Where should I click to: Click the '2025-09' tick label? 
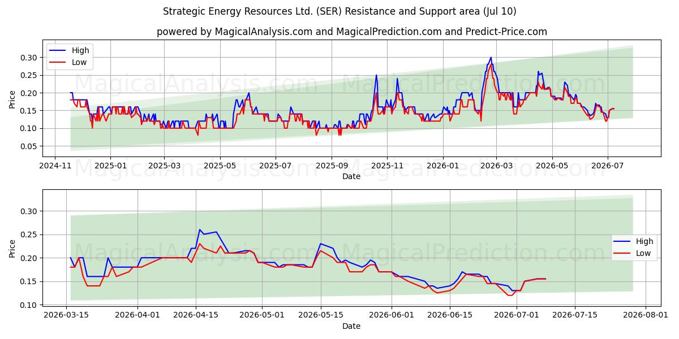(x=331, y=166)
